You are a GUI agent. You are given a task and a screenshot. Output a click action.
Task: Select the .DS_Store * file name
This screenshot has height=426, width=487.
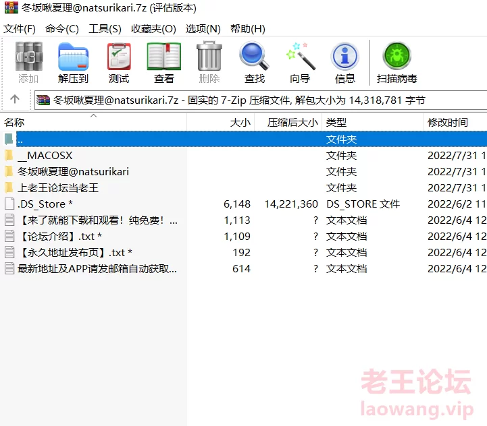pyautogui.click(x=45, y=204)
